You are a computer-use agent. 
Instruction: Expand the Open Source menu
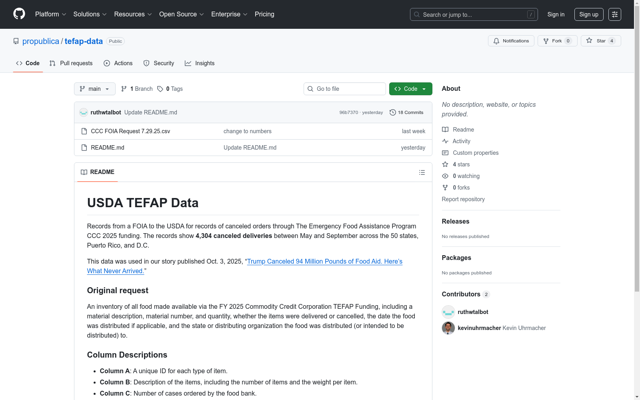(182, 14)
